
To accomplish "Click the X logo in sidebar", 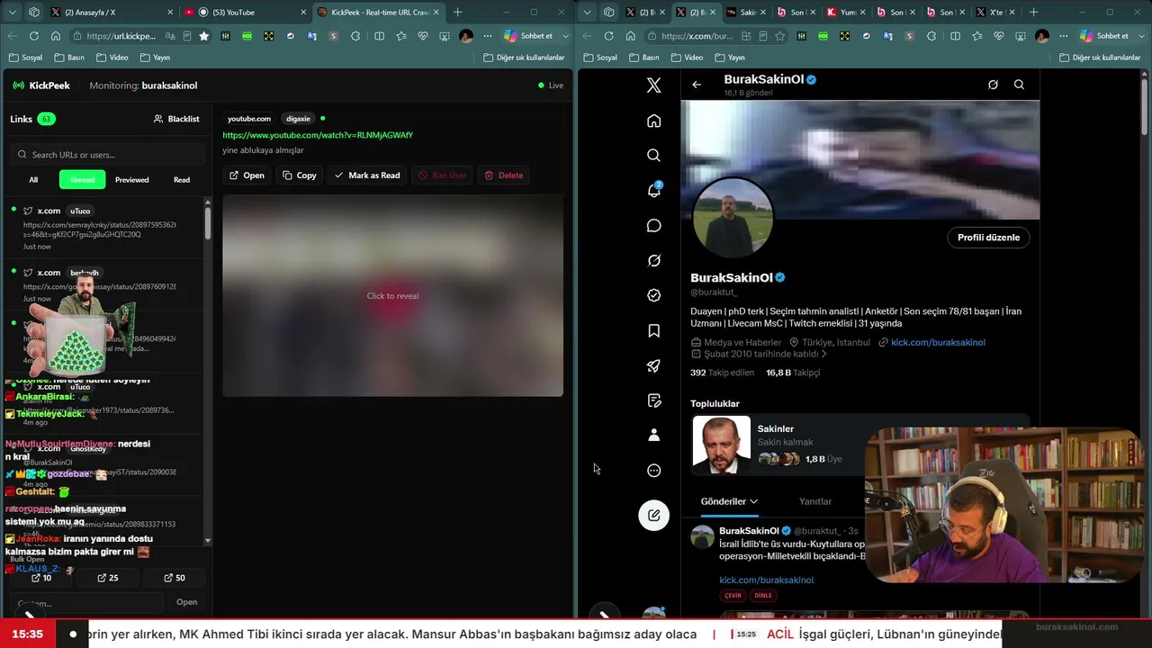I will point(654,85).
